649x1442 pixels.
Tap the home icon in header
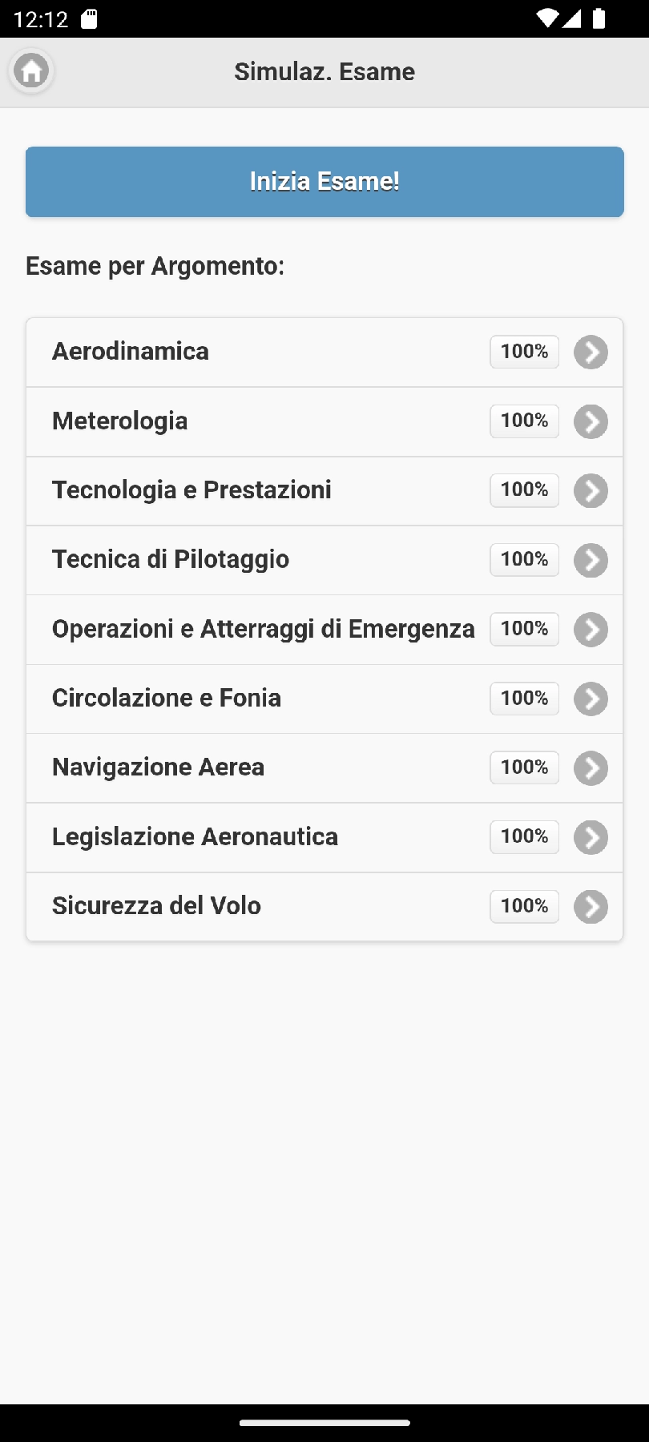pos(31,71)
